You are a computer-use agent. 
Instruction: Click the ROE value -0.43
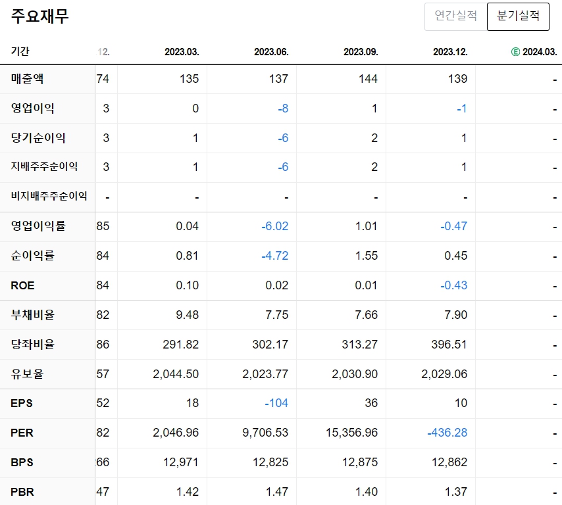(454, 285)
